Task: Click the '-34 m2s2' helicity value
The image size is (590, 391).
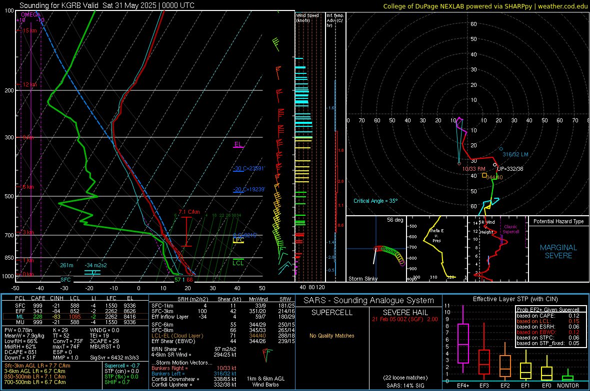Action: point(95,265)
